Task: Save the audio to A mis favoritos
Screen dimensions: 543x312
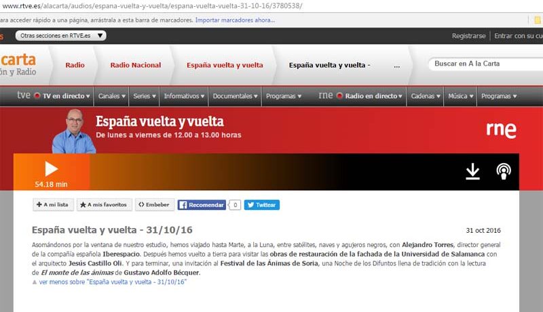Action: (105, 204)
